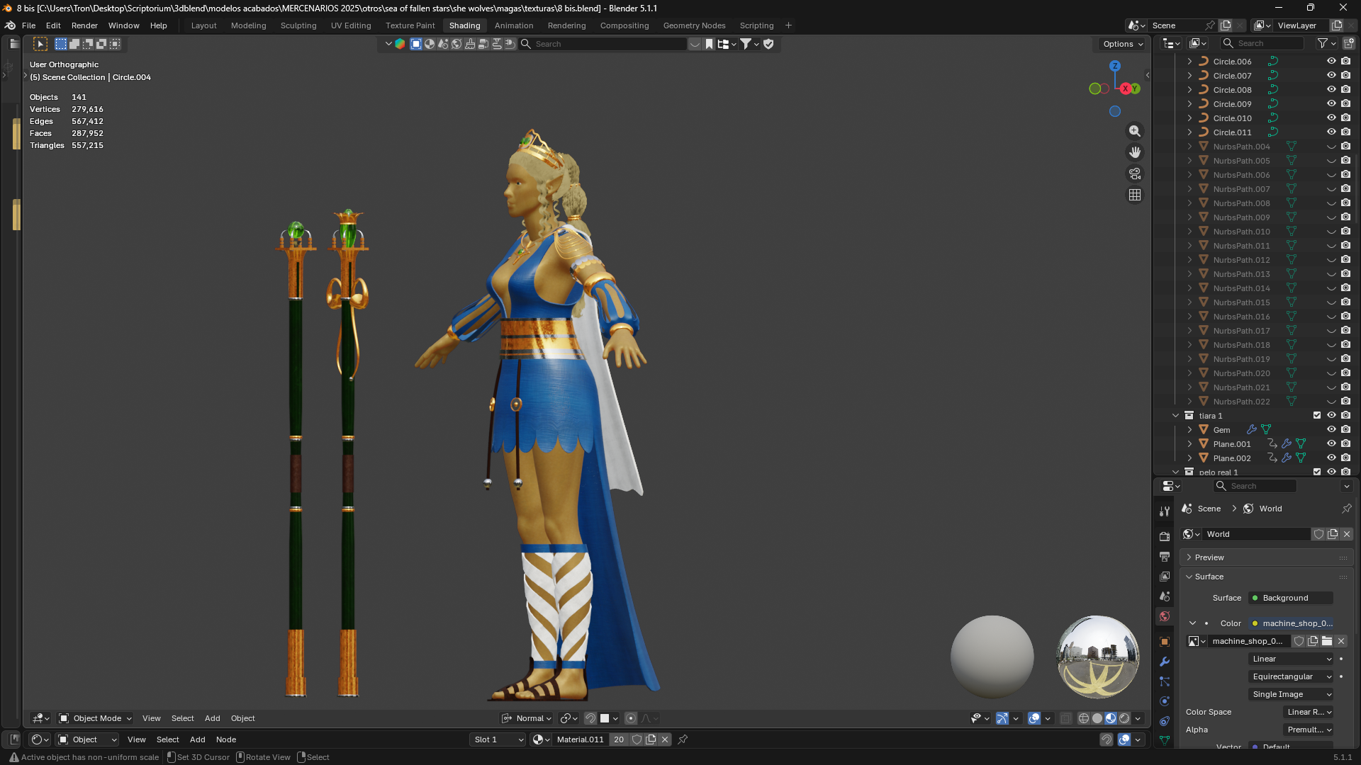This screenshot has height=765, width=1361.
Task: Pin material in shader editor header
Action: (683, 739)
